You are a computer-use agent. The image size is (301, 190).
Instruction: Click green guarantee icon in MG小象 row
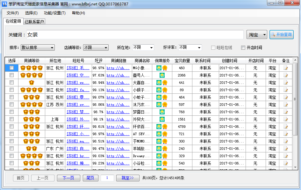(159, 68)
